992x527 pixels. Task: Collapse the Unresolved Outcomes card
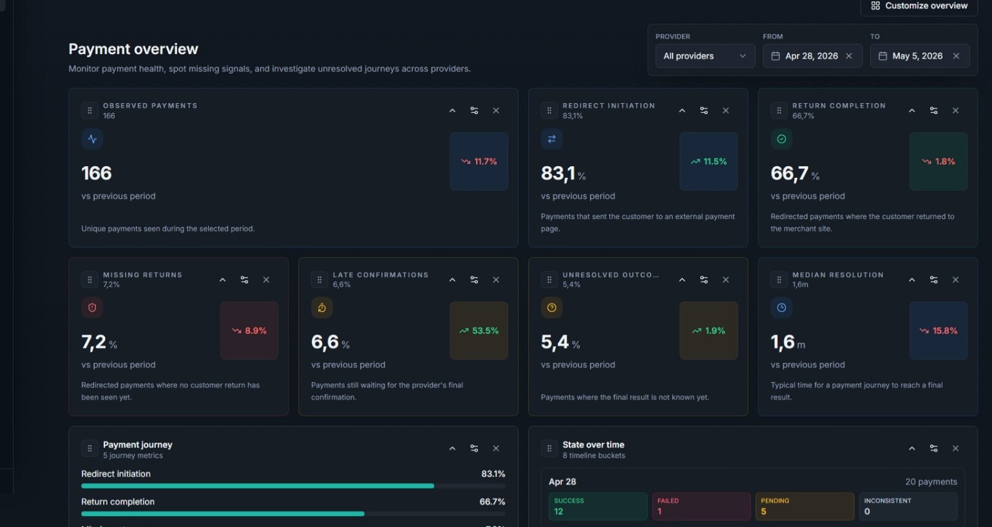[682, 280]
